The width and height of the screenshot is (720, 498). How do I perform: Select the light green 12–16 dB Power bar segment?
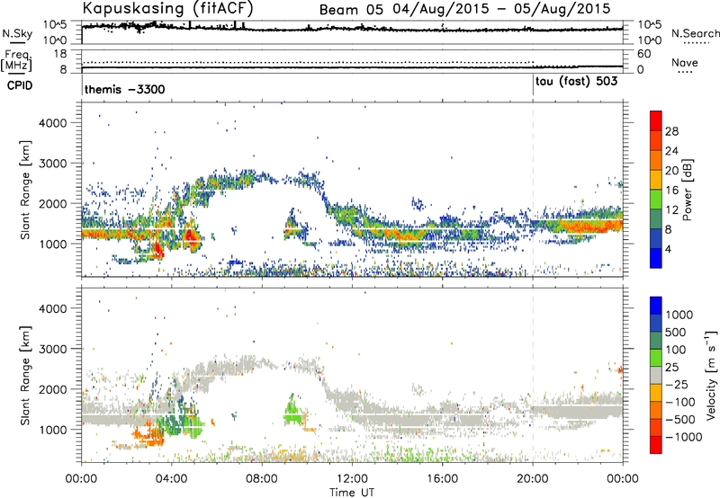[x=656, y=200]
